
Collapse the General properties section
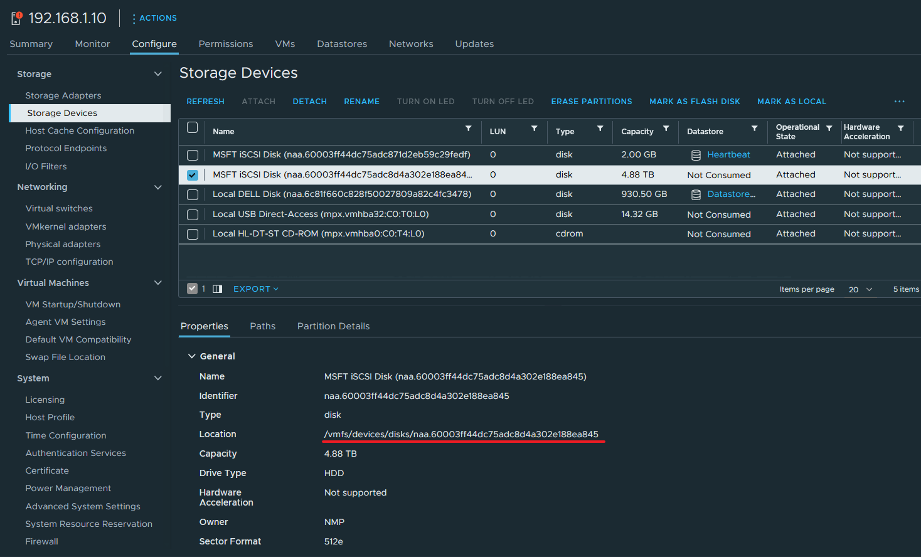191,356
